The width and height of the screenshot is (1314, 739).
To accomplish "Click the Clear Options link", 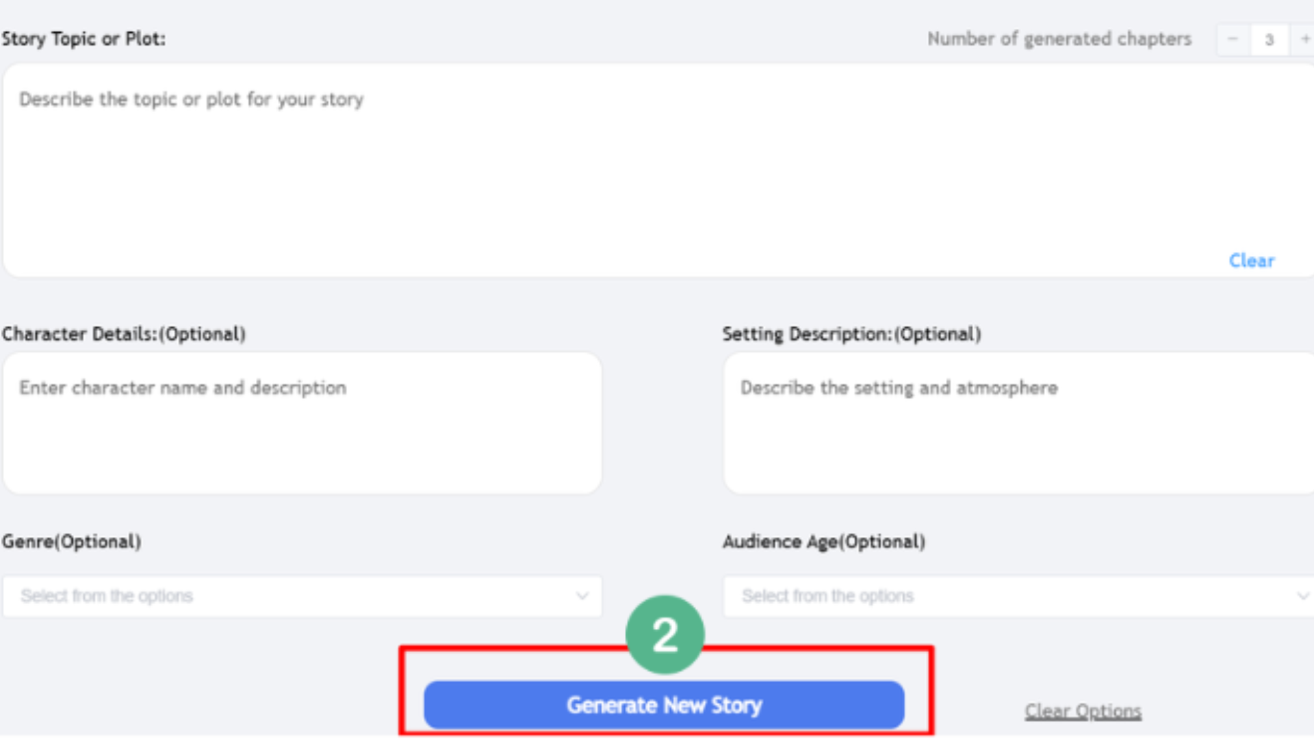I will point(1082,712).
